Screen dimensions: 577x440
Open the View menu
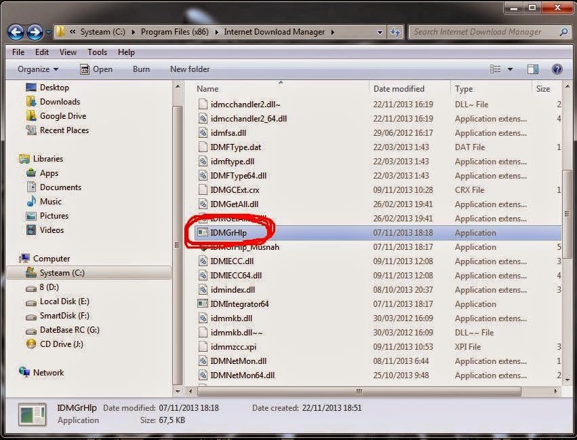pos(68,52)
